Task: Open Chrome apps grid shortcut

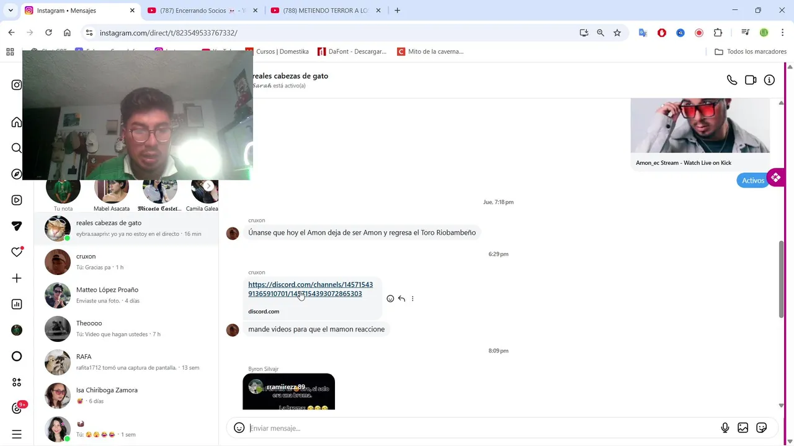Action: pos(10,51)
